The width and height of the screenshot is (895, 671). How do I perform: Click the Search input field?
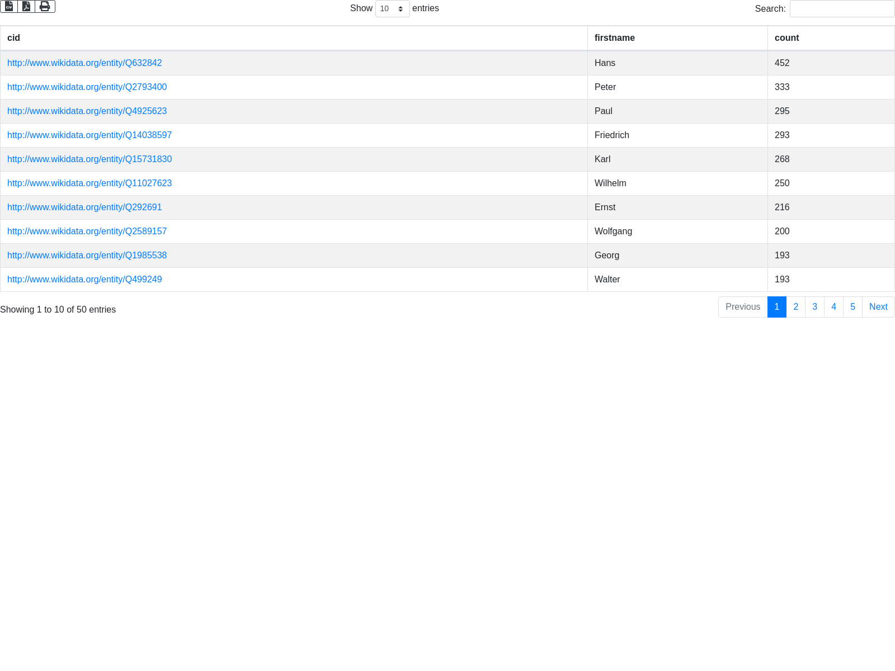[842, 9]
